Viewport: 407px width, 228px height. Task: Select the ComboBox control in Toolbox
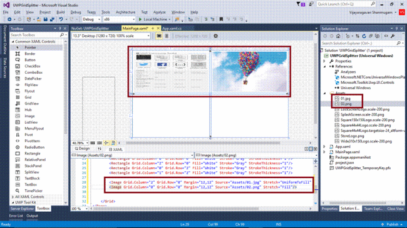pyautogui.click(x=33, y=72)
